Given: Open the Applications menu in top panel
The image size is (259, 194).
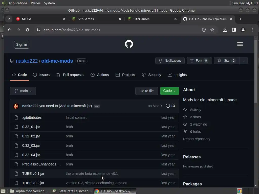Looking at the screenshot, I should pos(18,3).
